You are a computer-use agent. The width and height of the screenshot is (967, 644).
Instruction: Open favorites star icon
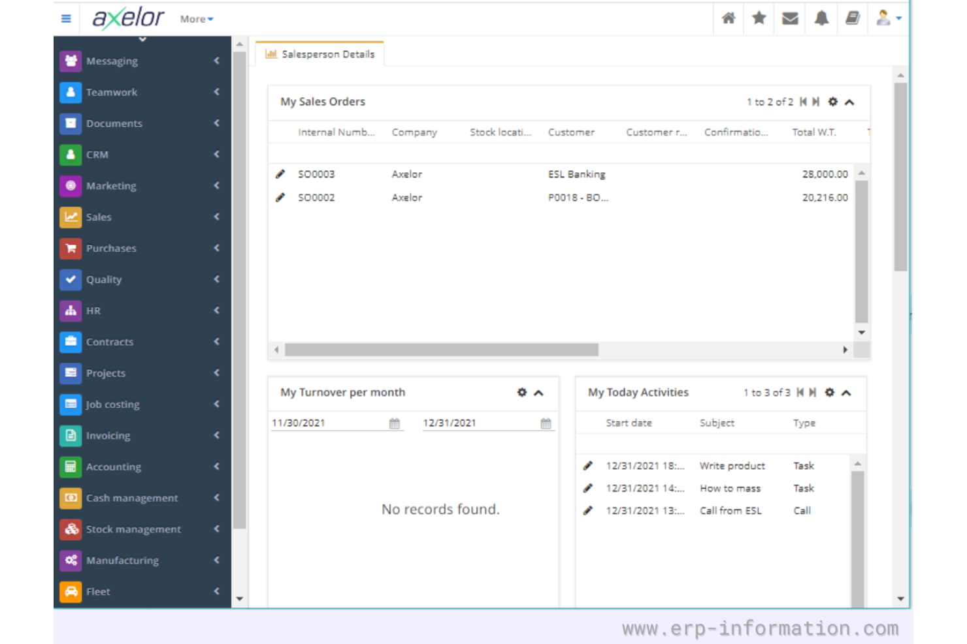(x=759, y=18)
